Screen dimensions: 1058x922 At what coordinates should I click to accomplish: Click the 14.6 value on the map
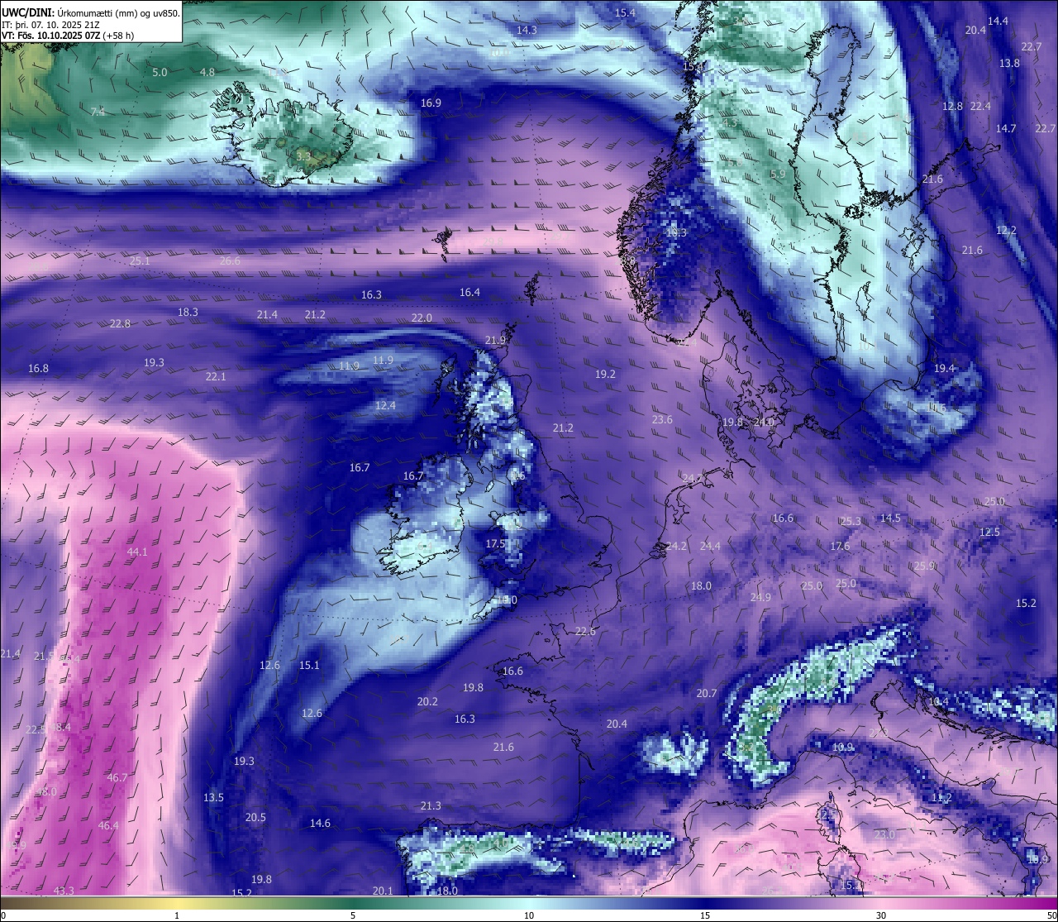tap(320, 823)
